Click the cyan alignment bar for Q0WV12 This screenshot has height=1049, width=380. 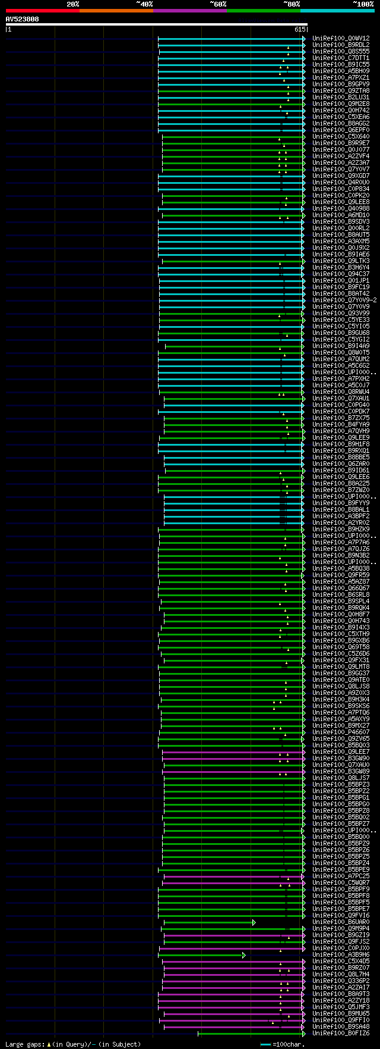pyautogui.click(x=232, y=39)
